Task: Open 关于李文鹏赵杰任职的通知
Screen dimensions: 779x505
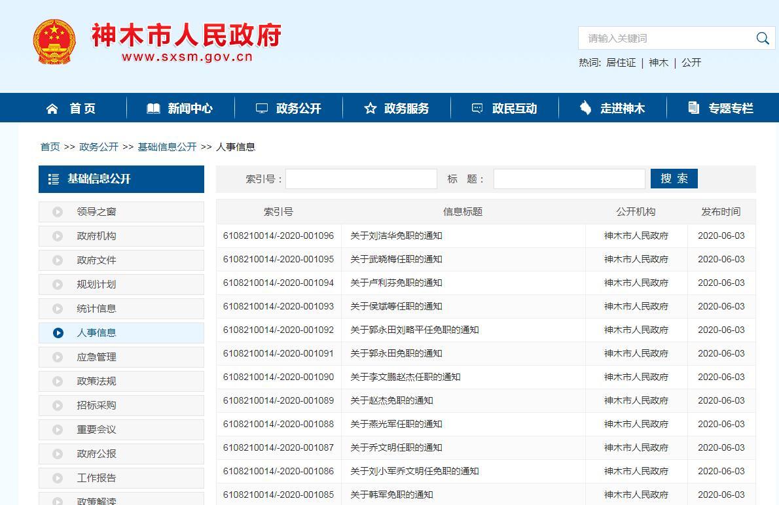Action: [x=405, y=377]
